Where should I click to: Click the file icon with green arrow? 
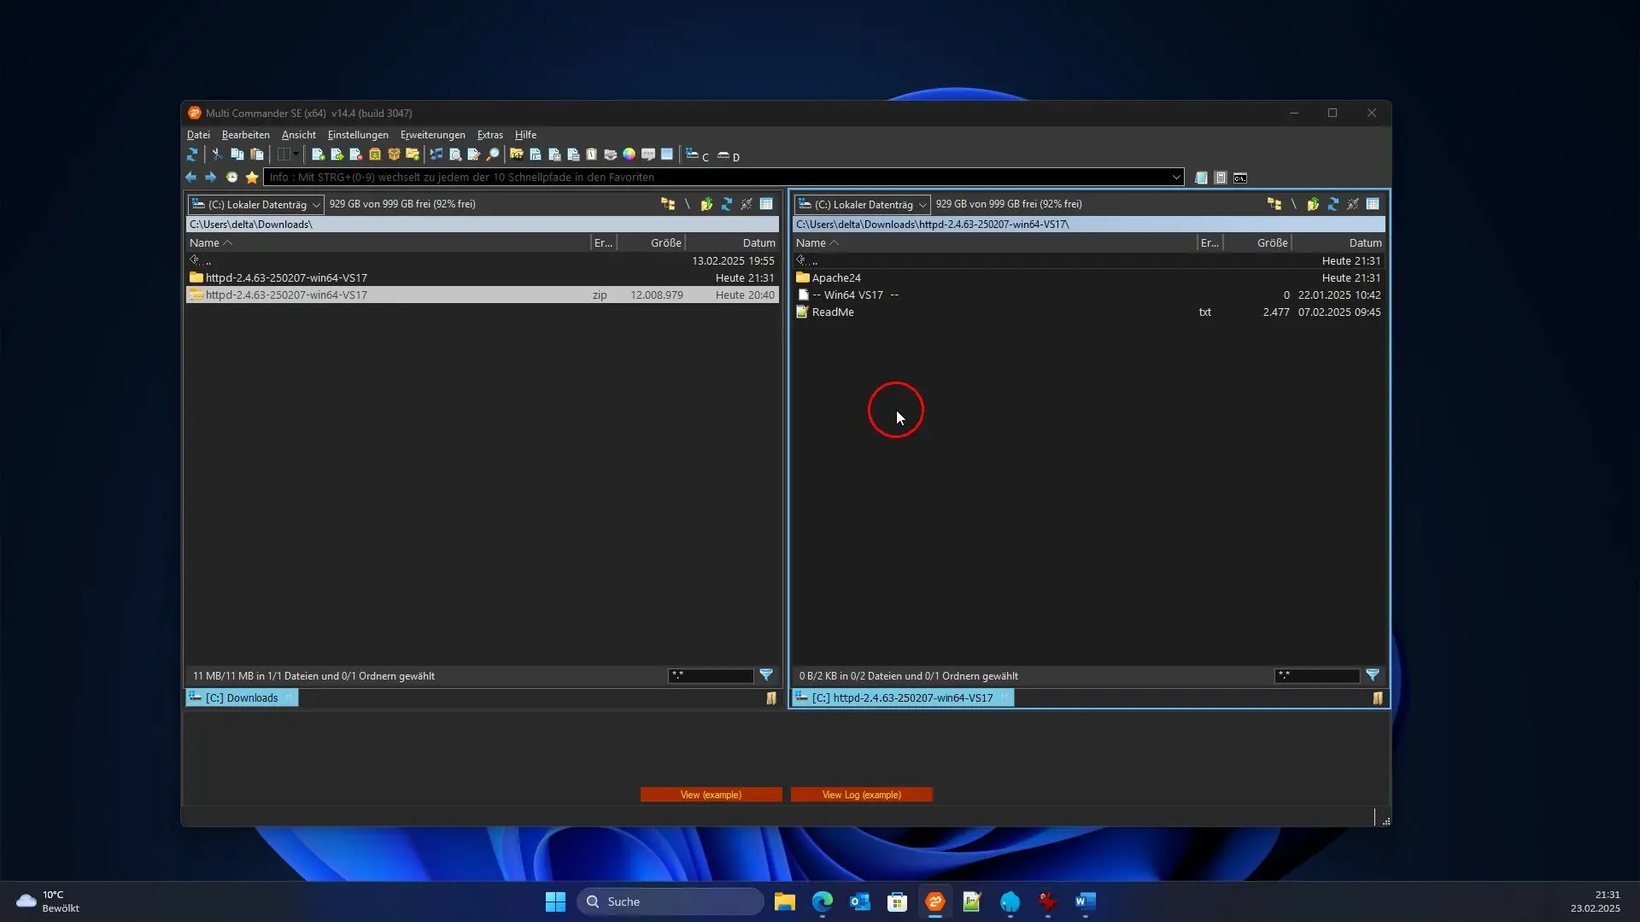[x=337, y=155]
